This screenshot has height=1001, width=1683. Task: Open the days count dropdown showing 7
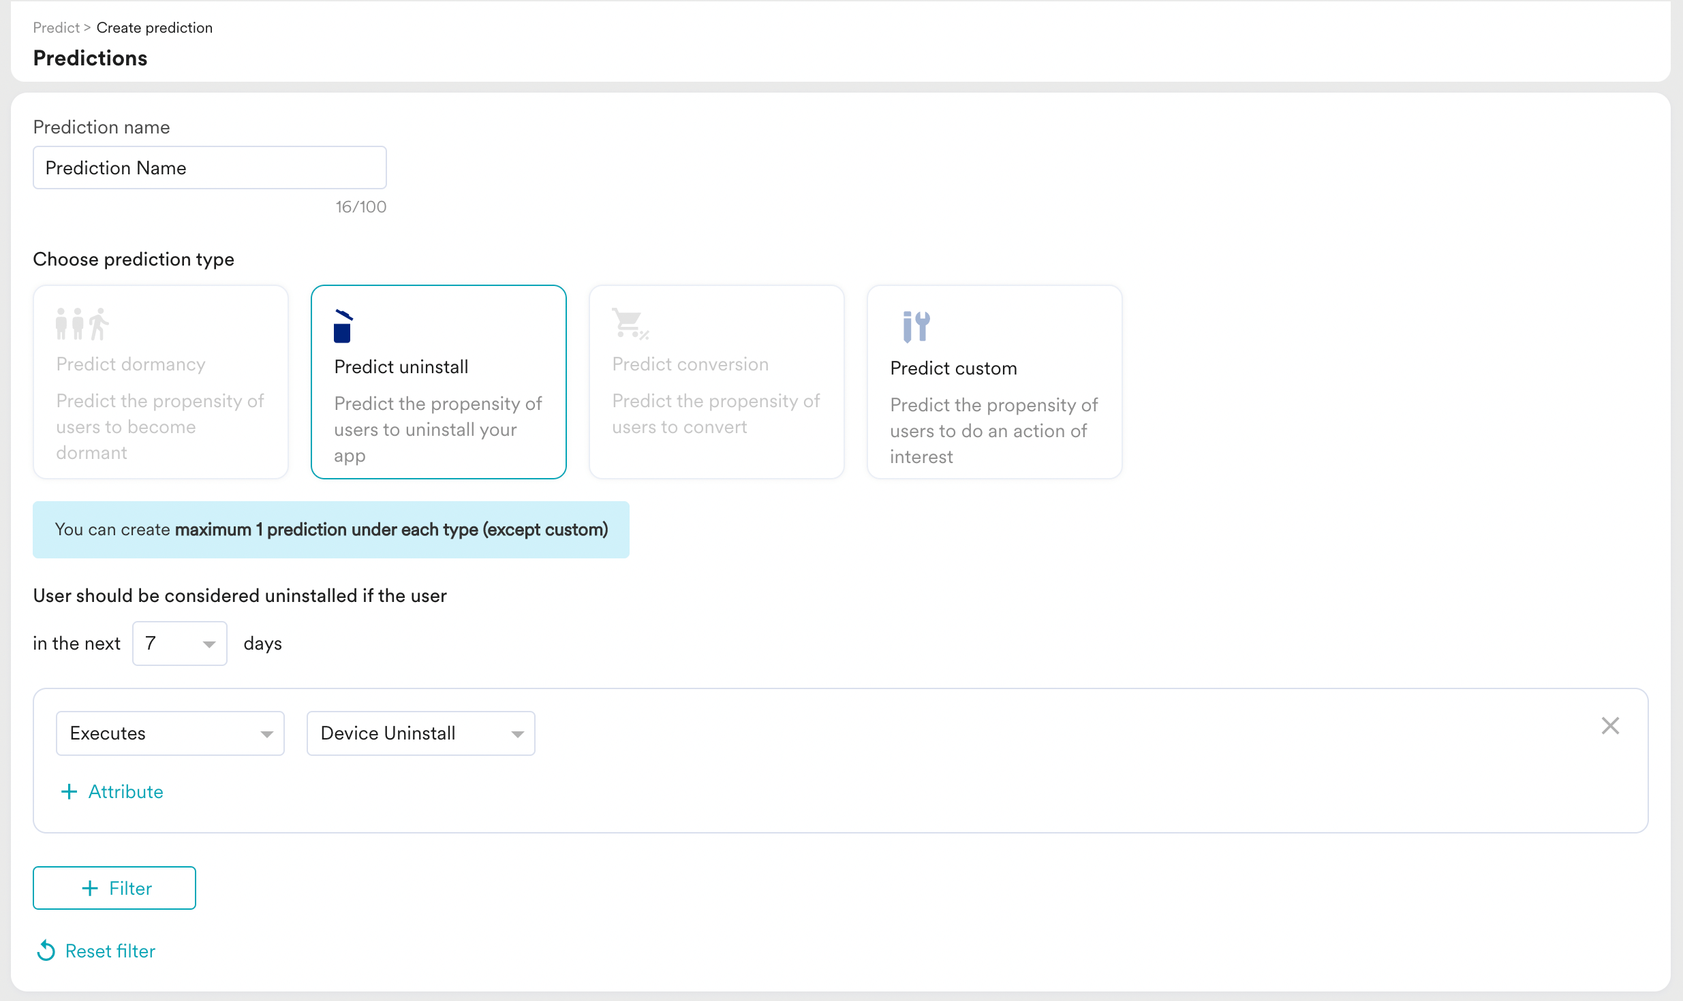(180, 643)
